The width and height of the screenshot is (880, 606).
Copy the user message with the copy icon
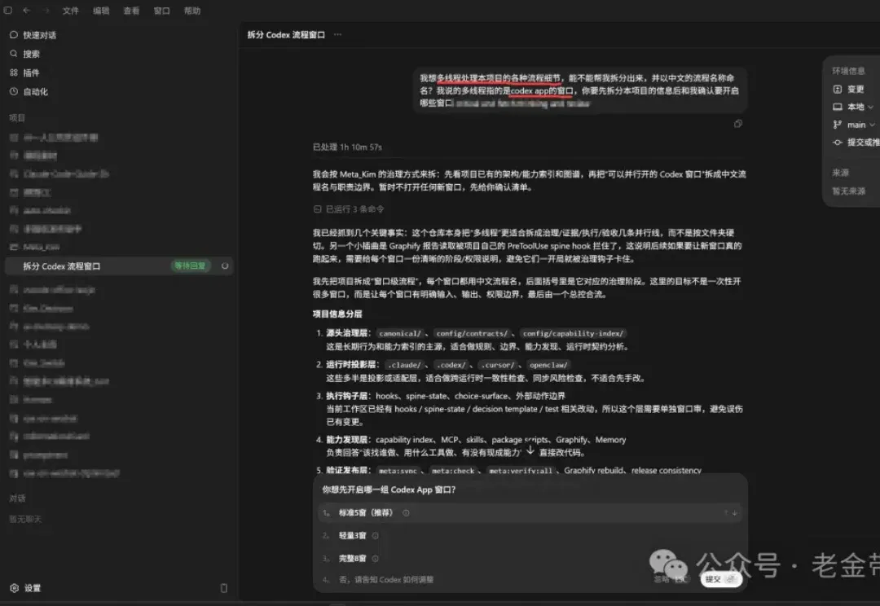pos(738,124)
